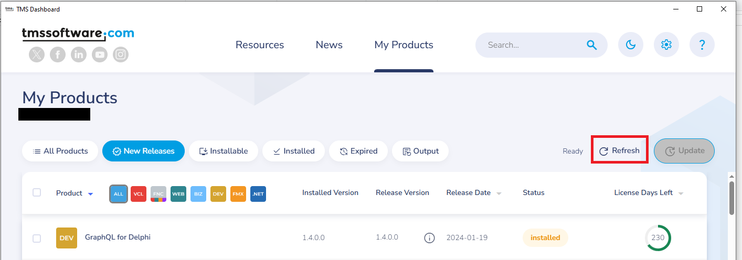This screenshot has height=260, width=742.
Task: Click the search magnifier icon
Action: (x=592, y=45)
